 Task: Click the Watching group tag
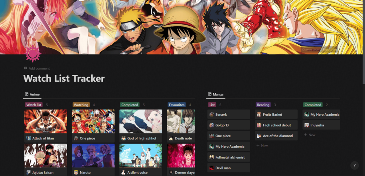pos(81,105)
